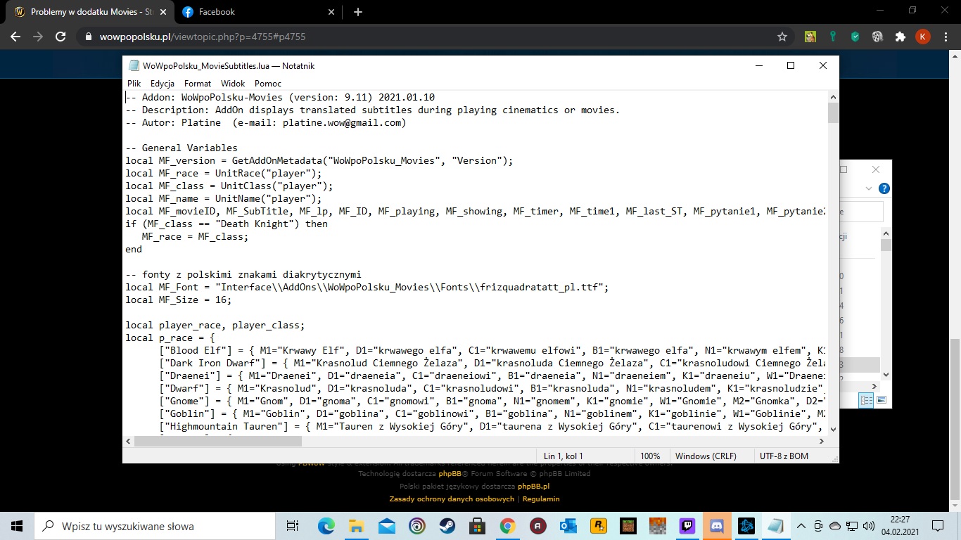The width and height of the screenshot is (961, 540).
Task: Open the Format menu in Notatnik
Action: [x=198, y=83]
